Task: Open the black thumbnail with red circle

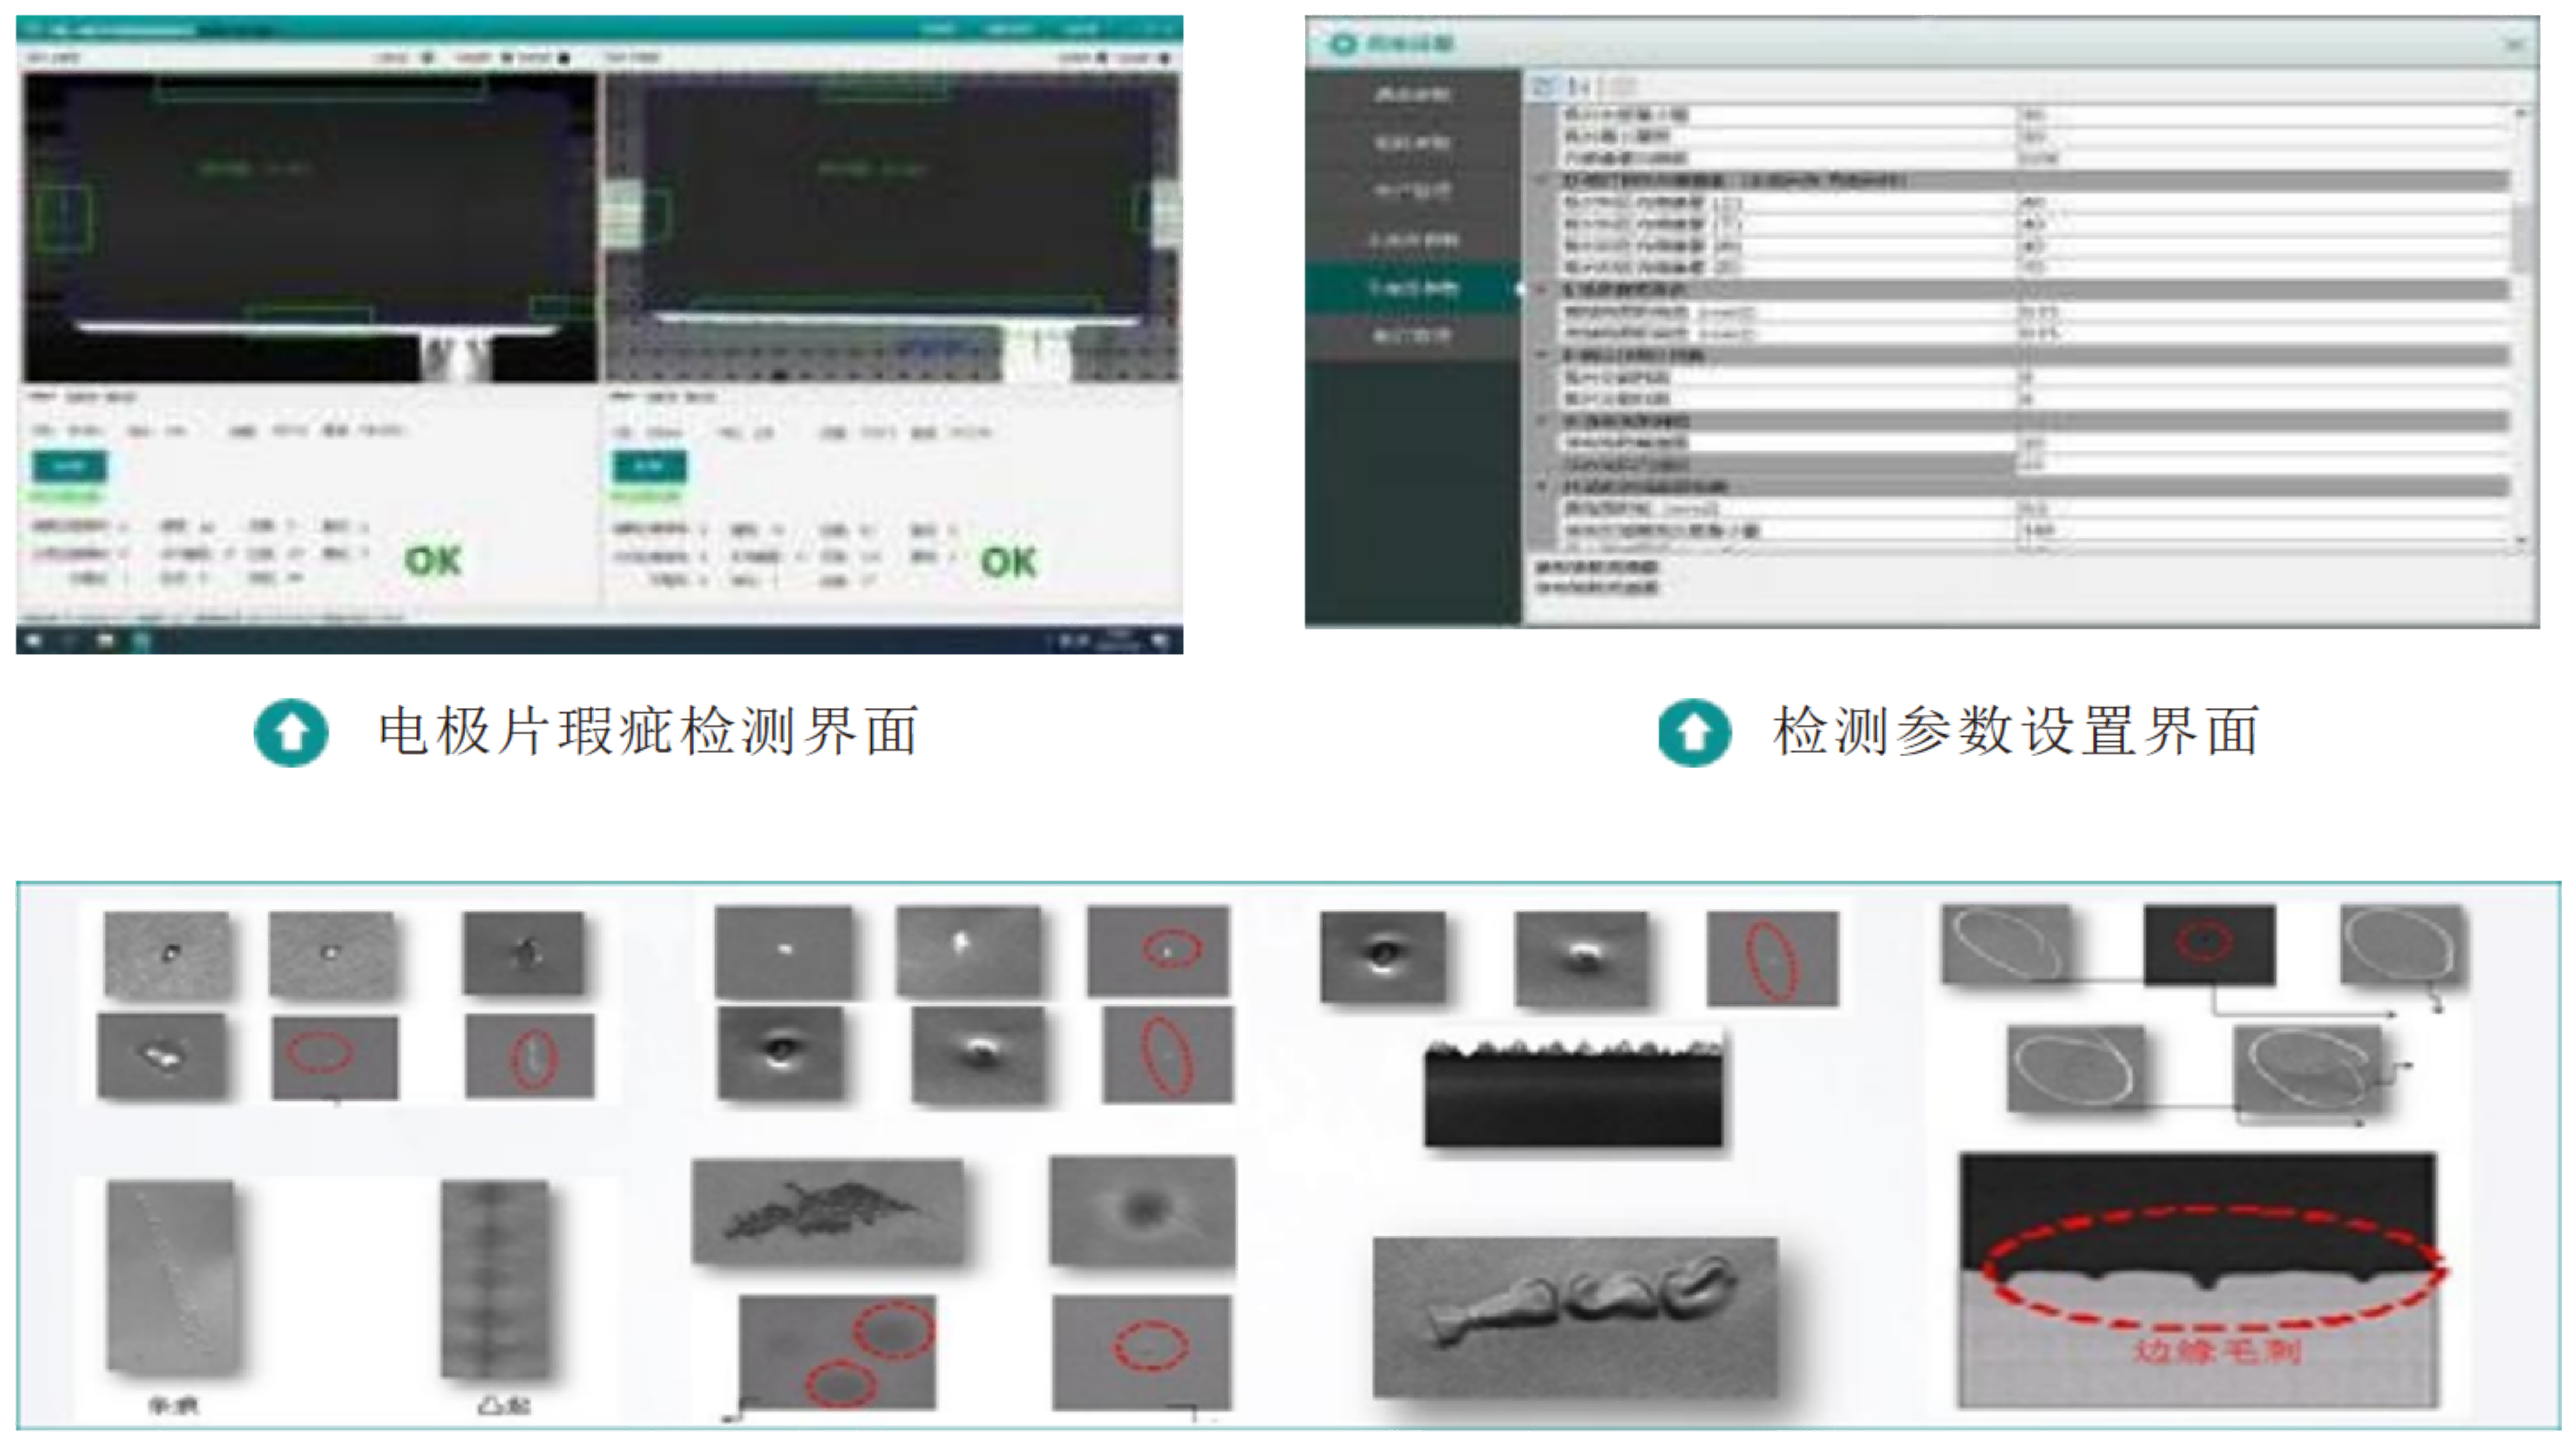Action: pos(2209,945)
